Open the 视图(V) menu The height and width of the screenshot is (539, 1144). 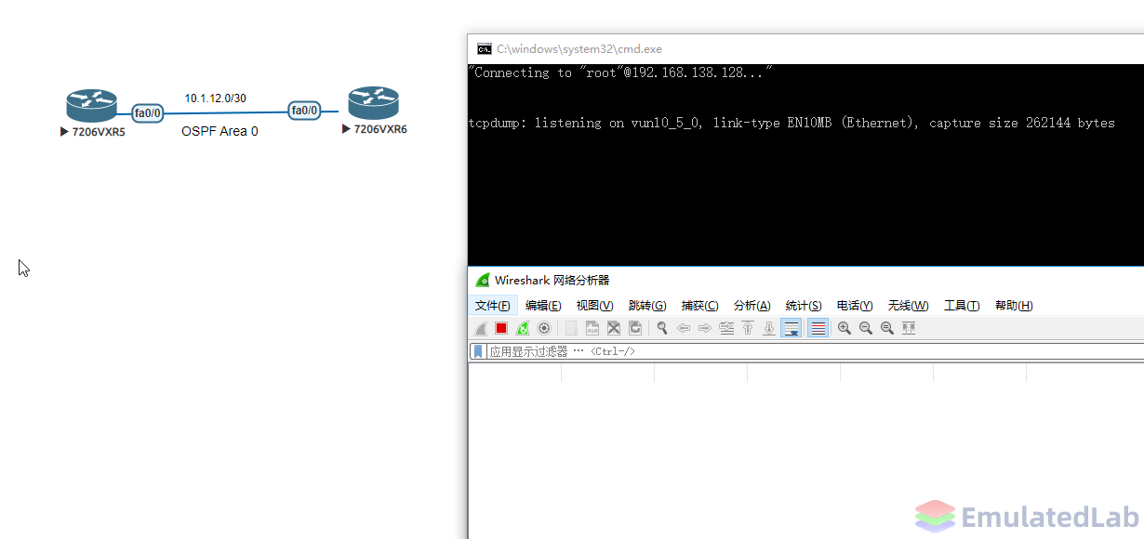594,306
